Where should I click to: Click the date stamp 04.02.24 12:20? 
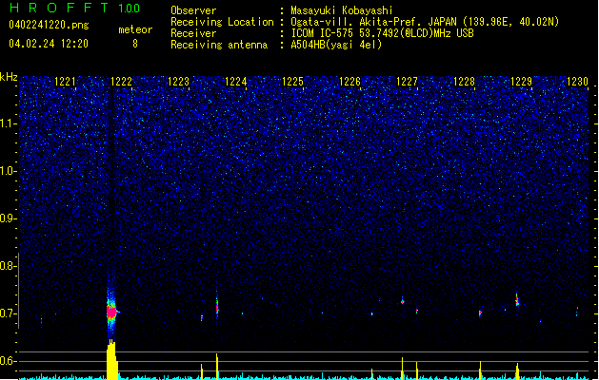point(49,44)
